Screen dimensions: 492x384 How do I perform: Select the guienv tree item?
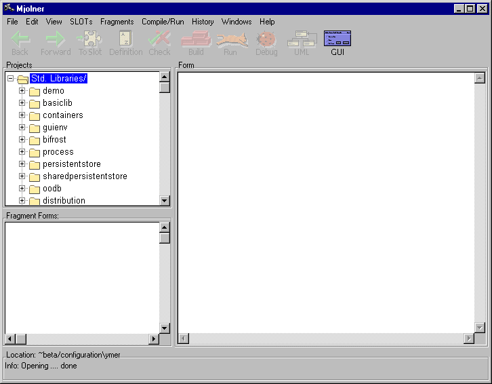coord(55,128)
